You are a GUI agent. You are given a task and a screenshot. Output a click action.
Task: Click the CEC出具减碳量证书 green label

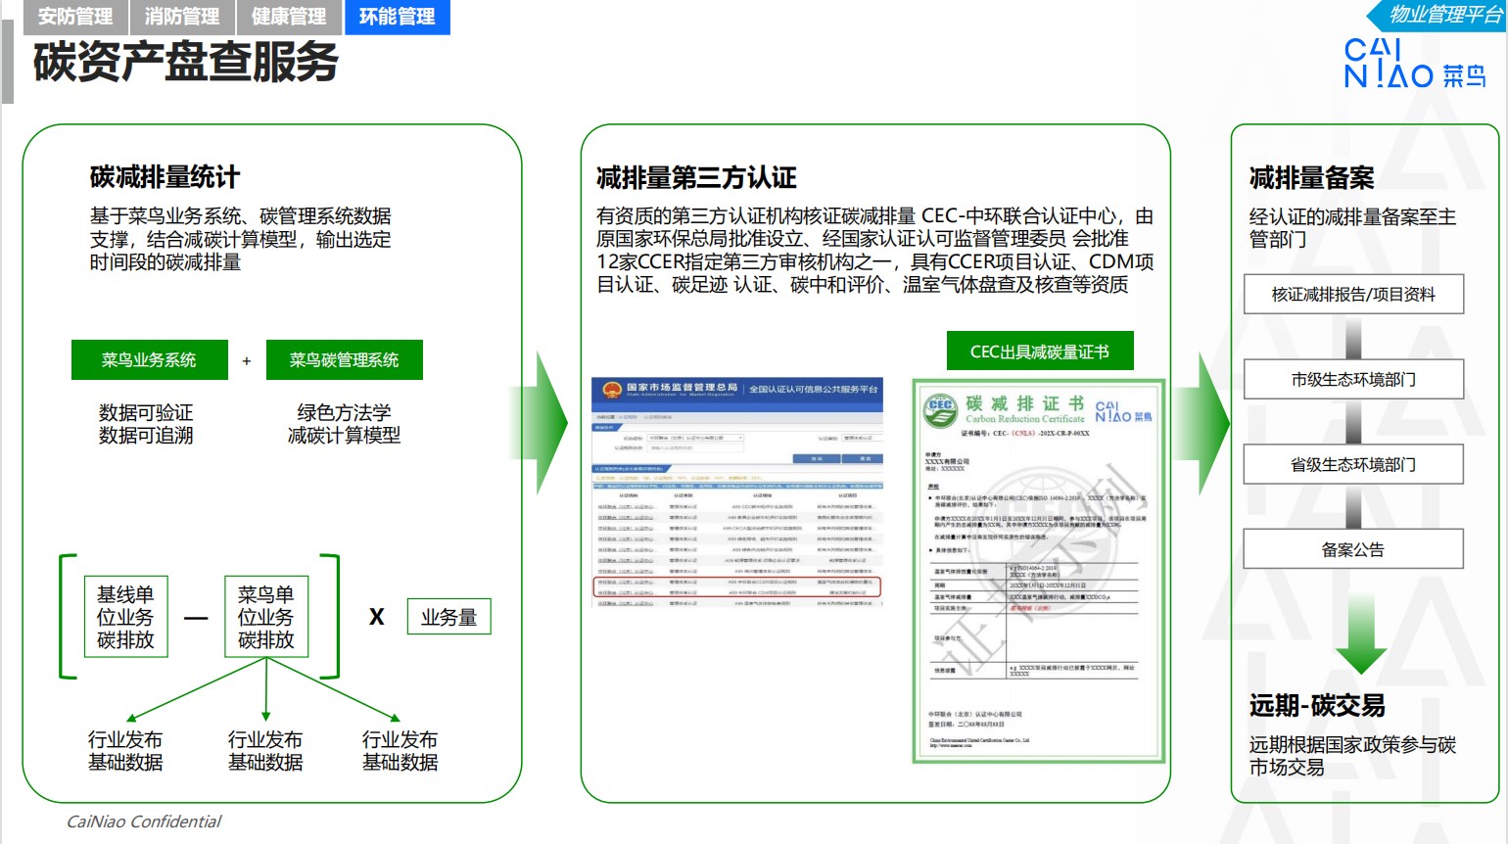click(1040, 352)
